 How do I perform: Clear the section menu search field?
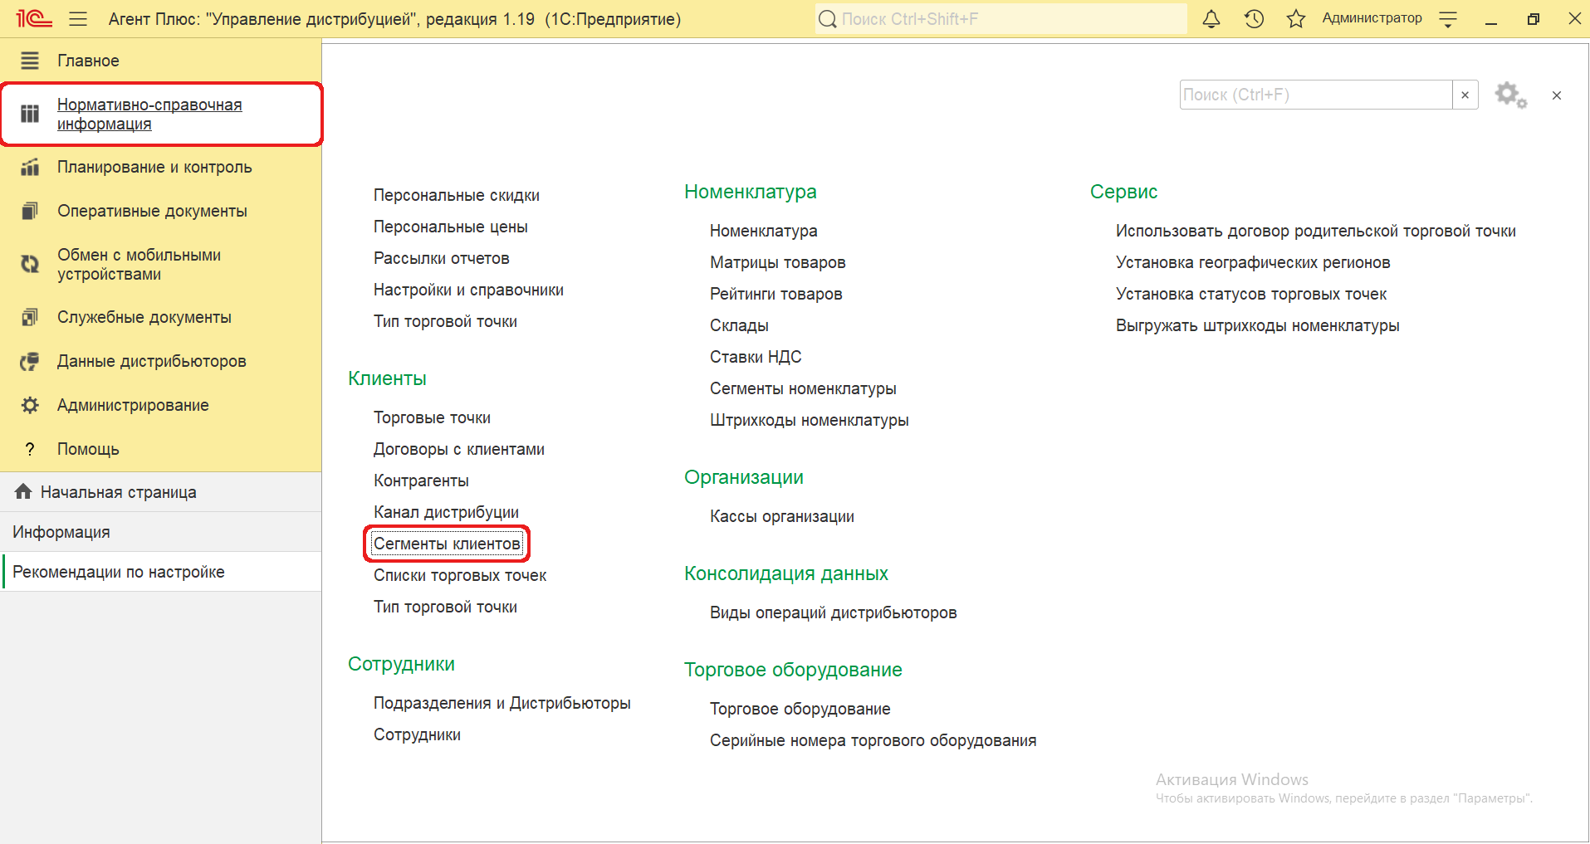(x=1465, y=95)
